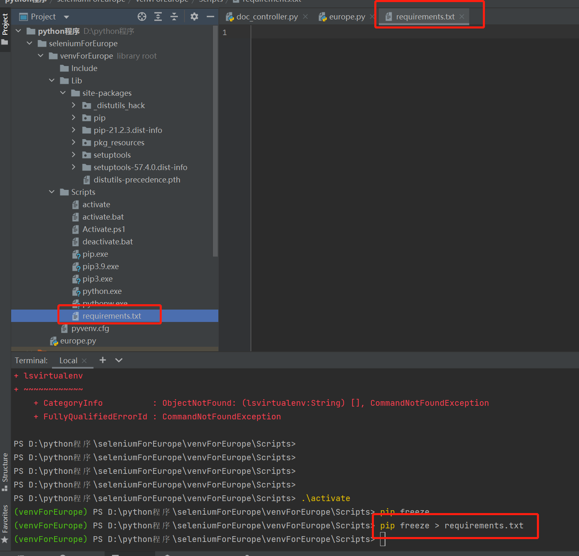This screenshot has width=579, height=556.
Task: Collapse the site-packages folder
Action: [63, 93]
